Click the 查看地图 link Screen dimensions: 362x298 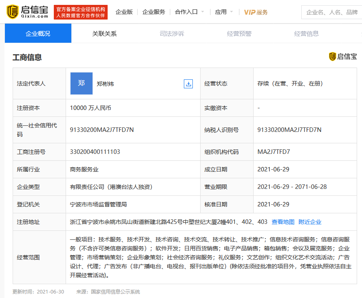click(283, 222)
